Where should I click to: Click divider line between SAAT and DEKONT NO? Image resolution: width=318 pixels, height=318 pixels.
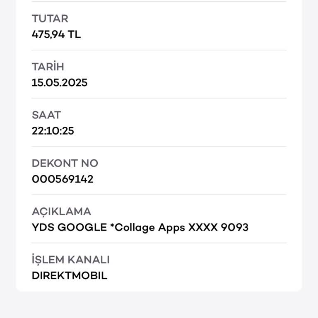(x=159, y=146)
